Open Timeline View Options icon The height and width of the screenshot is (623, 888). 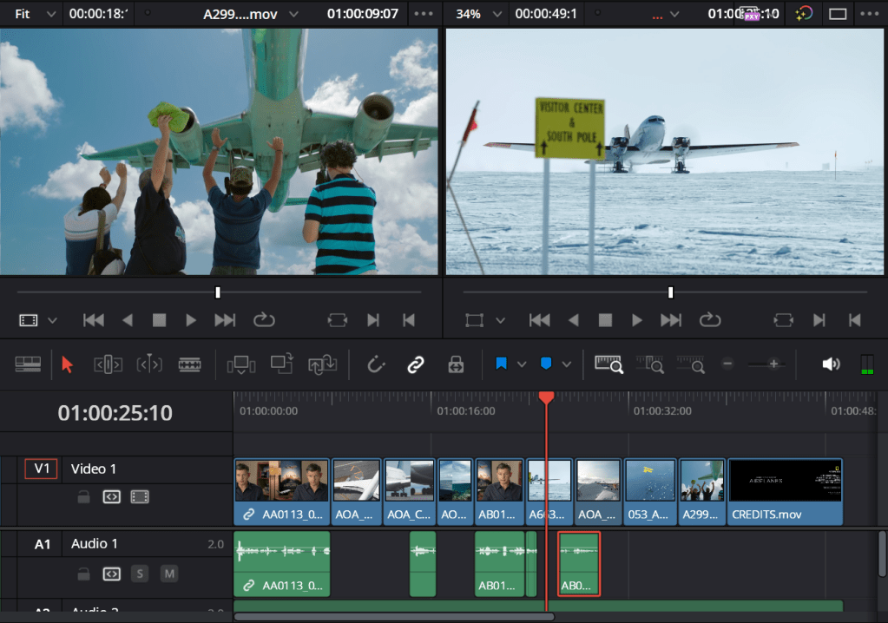[28, 364]
